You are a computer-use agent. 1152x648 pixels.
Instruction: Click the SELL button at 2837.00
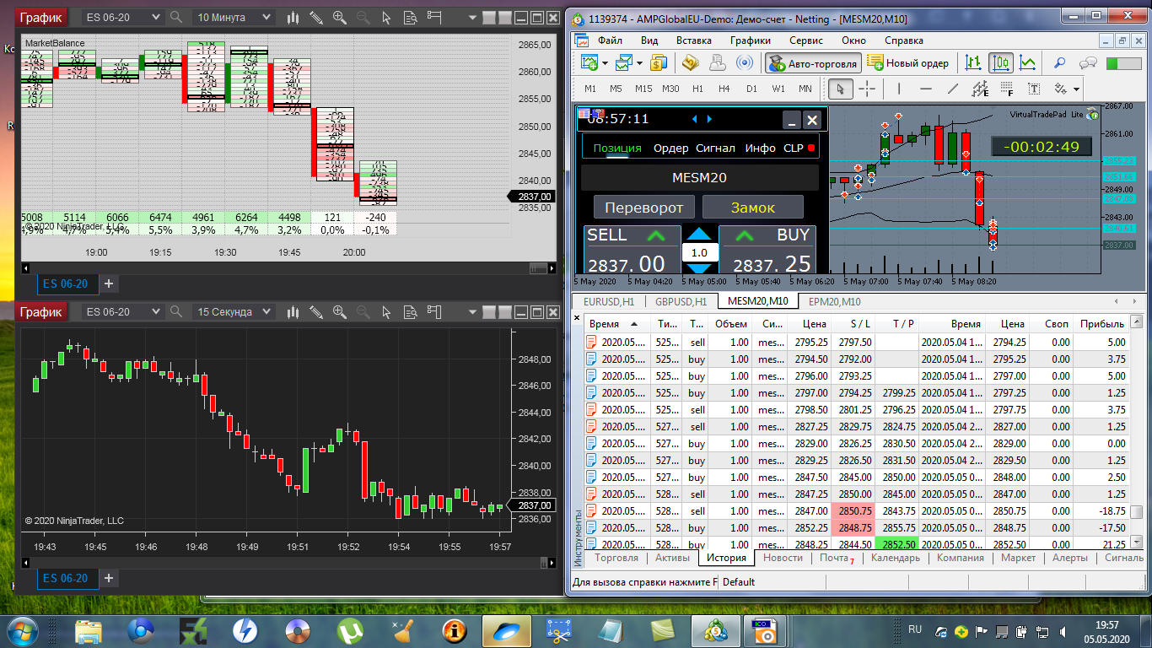pos(633,250)
